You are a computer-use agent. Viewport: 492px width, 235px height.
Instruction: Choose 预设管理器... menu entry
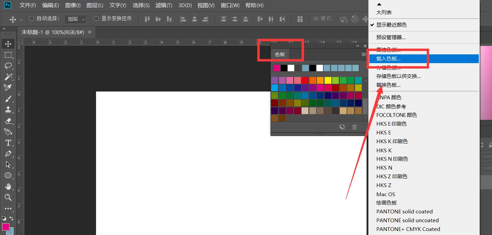pos(424,37)
